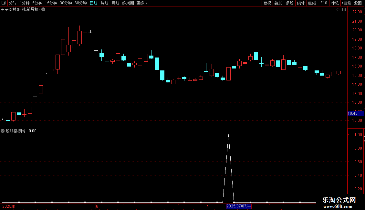Select the 15分钟 period
Viewport: 365px width, 210px height.
pos(51,3)
